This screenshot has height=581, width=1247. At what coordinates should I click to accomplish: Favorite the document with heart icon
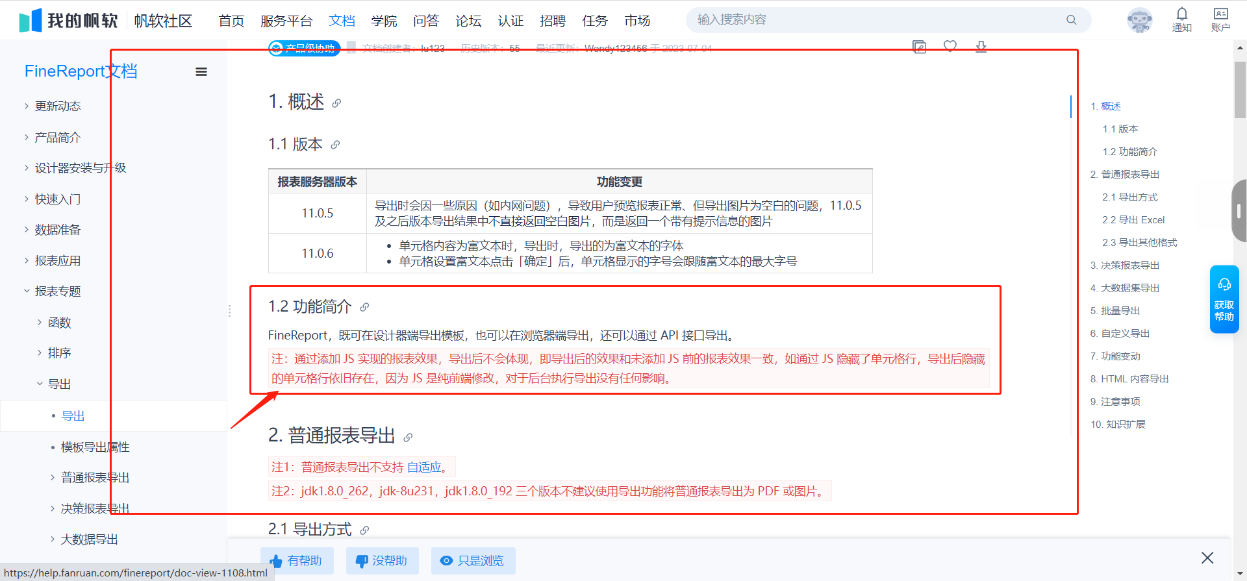[x=950, y=46]
